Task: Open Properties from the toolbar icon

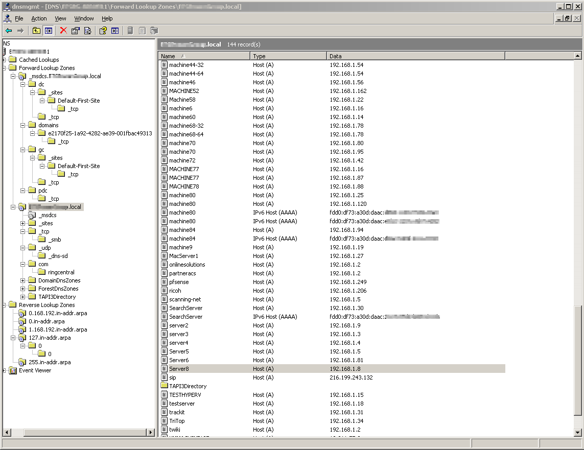Action: tap(76, 31)
